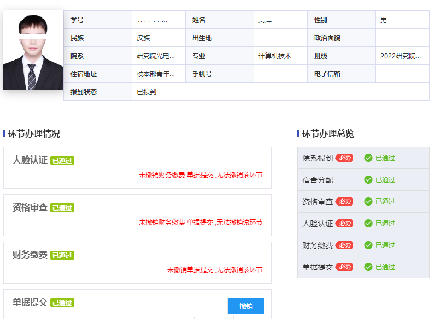435x319 pixels.
Task: Click the 已通过 badge next to 单据提交 heading
Action: pos(62,303)
